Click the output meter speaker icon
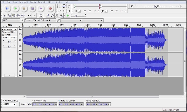 click(75, 11)
